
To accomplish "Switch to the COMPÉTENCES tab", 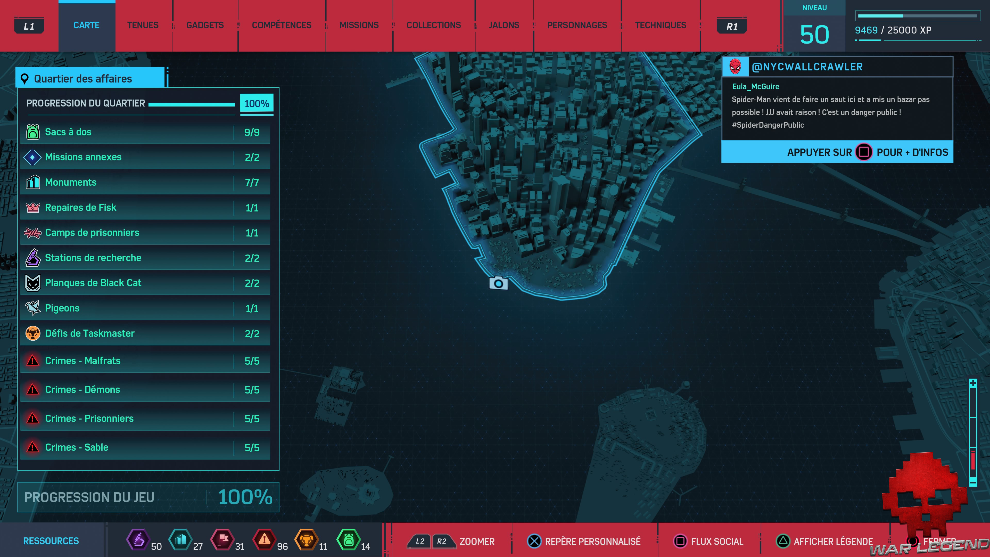I will [281, 25].
